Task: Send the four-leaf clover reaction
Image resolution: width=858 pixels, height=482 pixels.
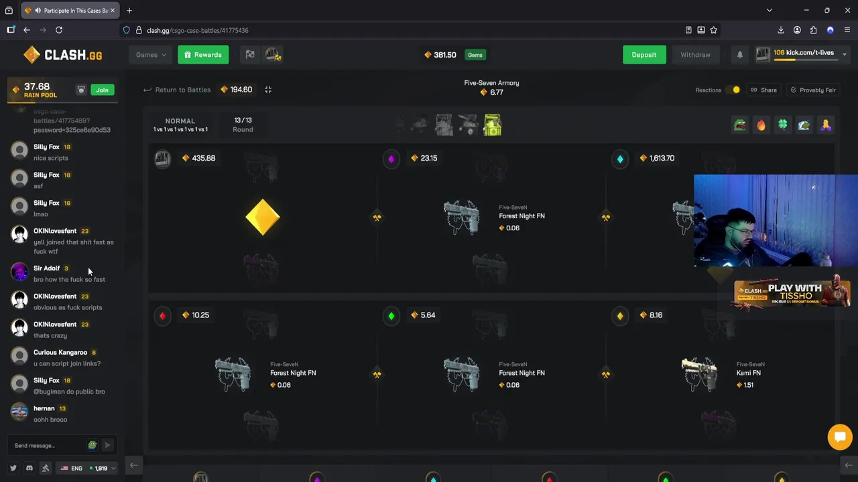Action: pos(782,125)
